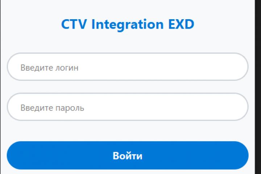Click the blue page title text

128,24
